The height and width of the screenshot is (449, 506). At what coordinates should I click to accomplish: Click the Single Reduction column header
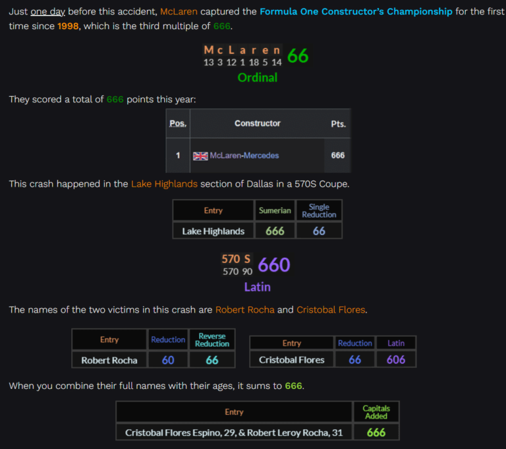(x=319, y=210)
